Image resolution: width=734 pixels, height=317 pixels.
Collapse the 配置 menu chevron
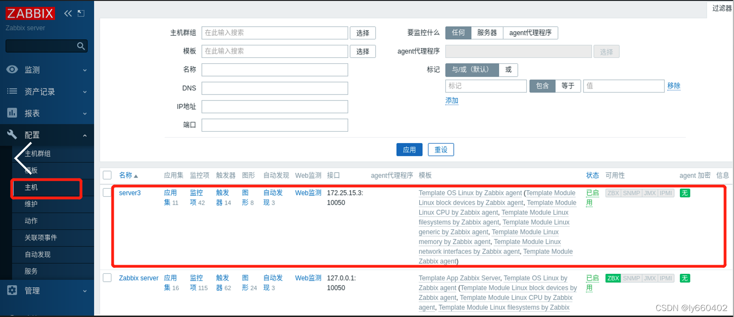coord(85,135)
